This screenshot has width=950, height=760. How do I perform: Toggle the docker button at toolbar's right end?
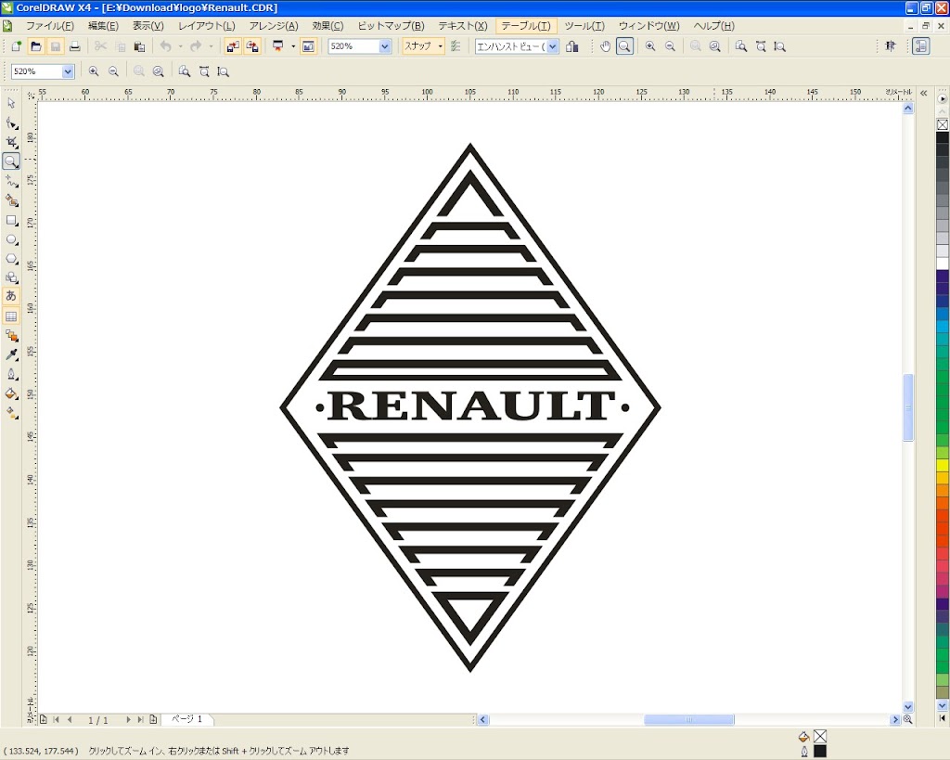[921, 46]
